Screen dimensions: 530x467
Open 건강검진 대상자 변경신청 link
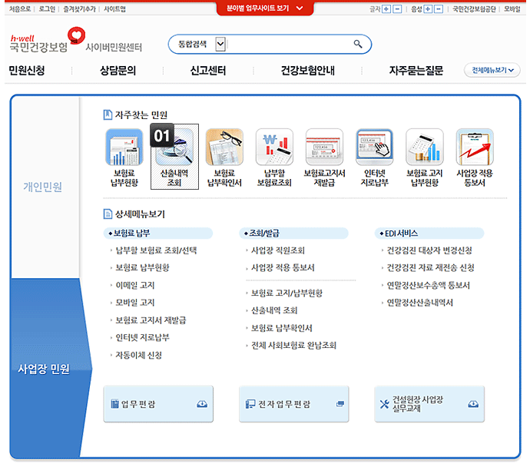429,250
